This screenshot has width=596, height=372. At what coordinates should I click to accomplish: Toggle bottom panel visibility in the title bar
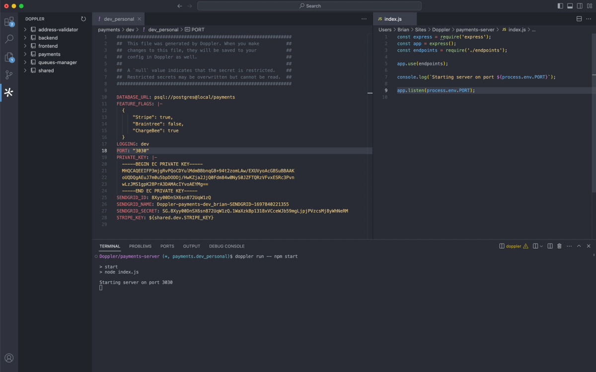tap(570, 6)
